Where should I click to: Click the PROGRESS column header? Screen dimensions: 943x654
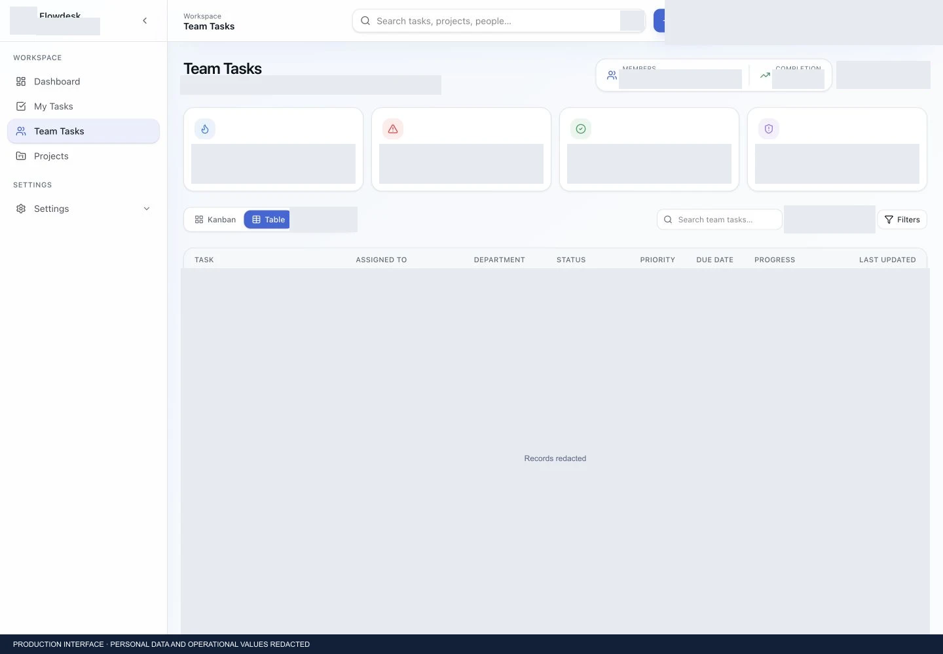(x=775, y=260)
